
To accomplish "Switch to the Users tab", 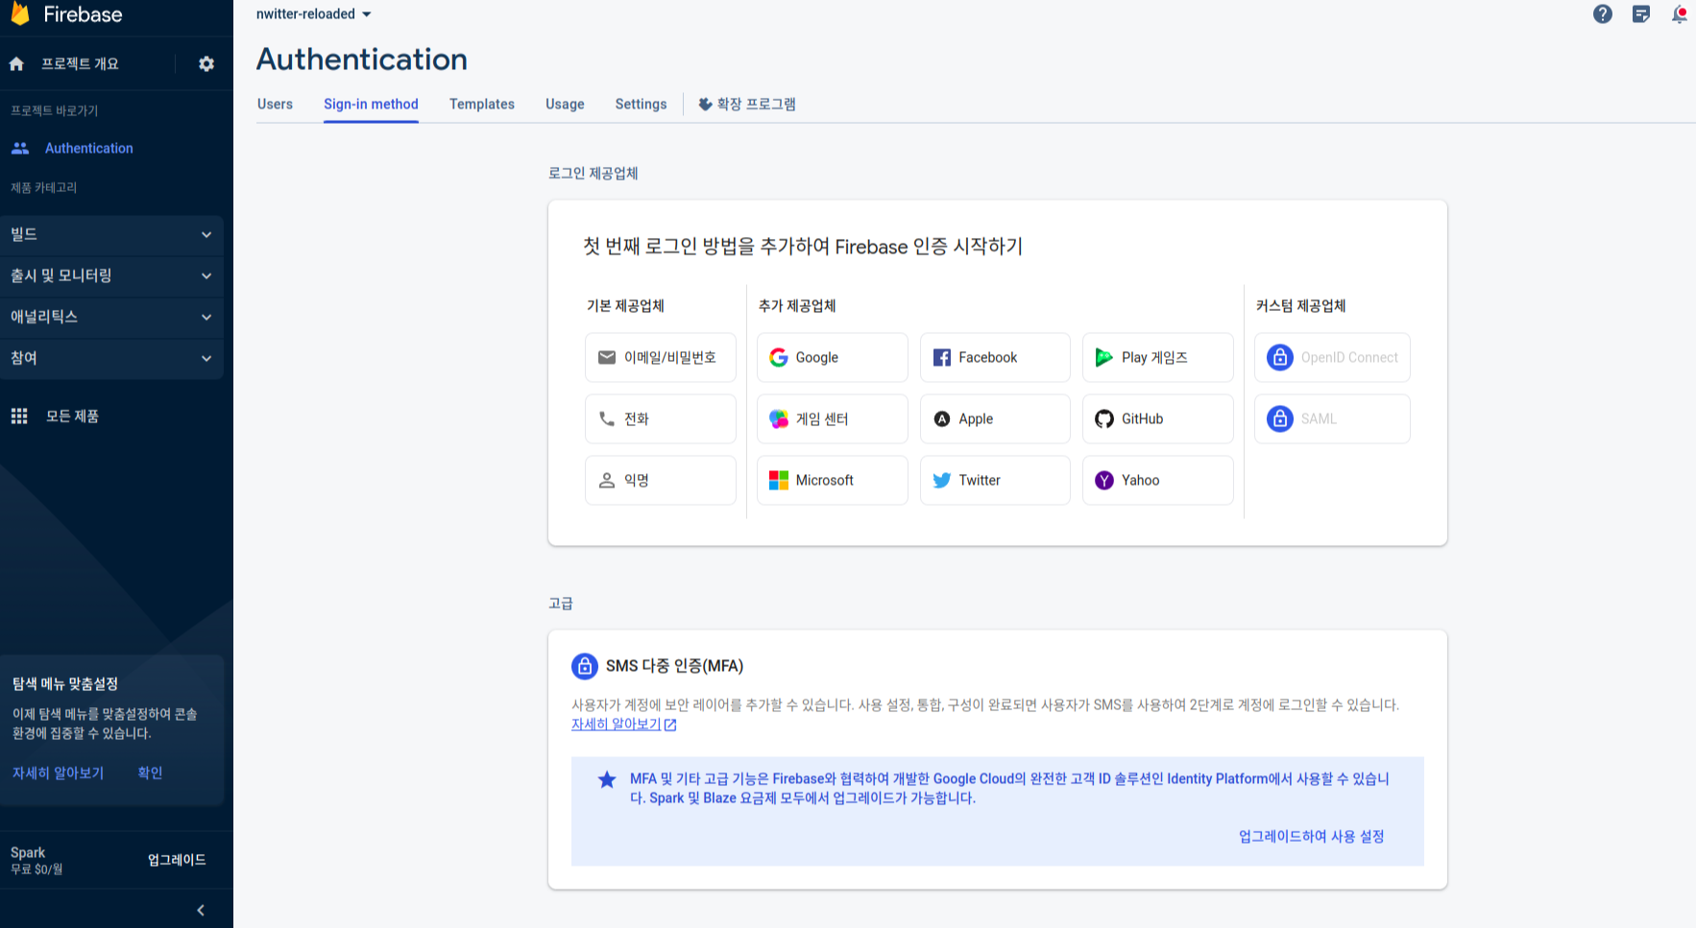I will pos(275,104).
